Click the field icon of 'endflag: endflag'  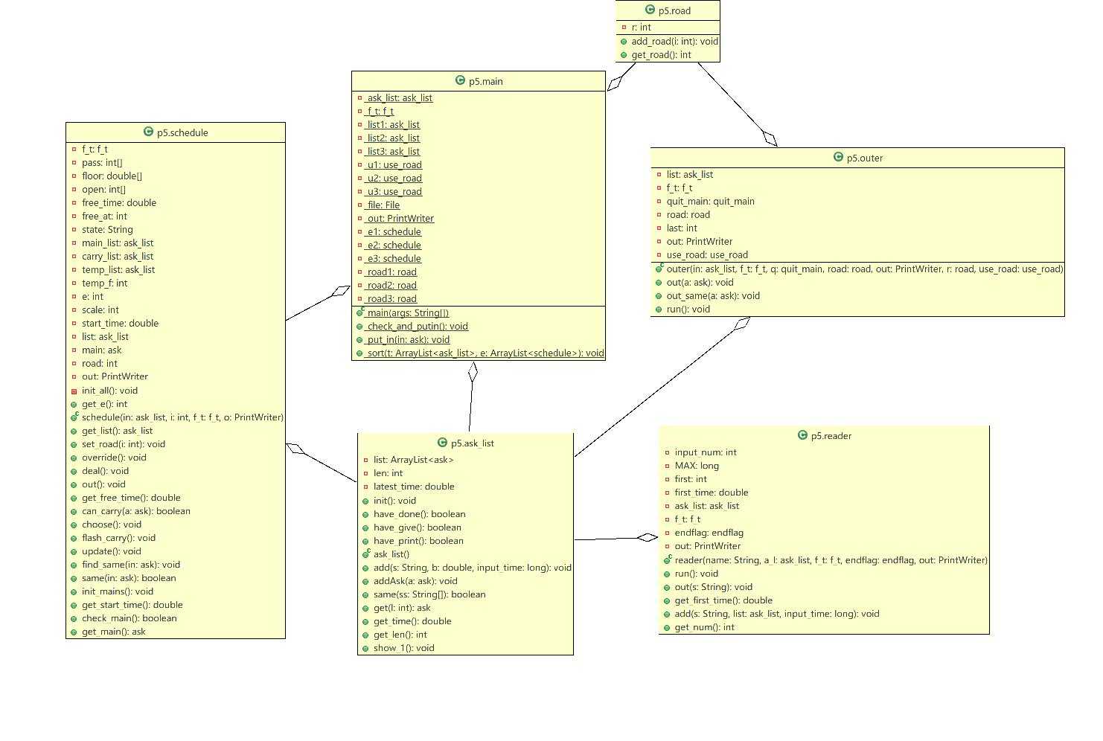coord(668,533)
